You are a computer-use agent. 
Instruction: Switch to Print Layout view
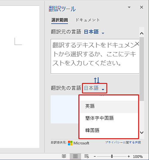click(x=75, y=156)
